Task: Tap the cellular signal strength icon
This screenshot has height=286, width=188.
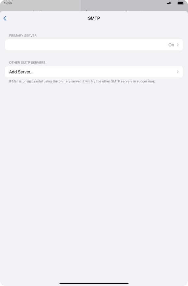Action: 169,3
